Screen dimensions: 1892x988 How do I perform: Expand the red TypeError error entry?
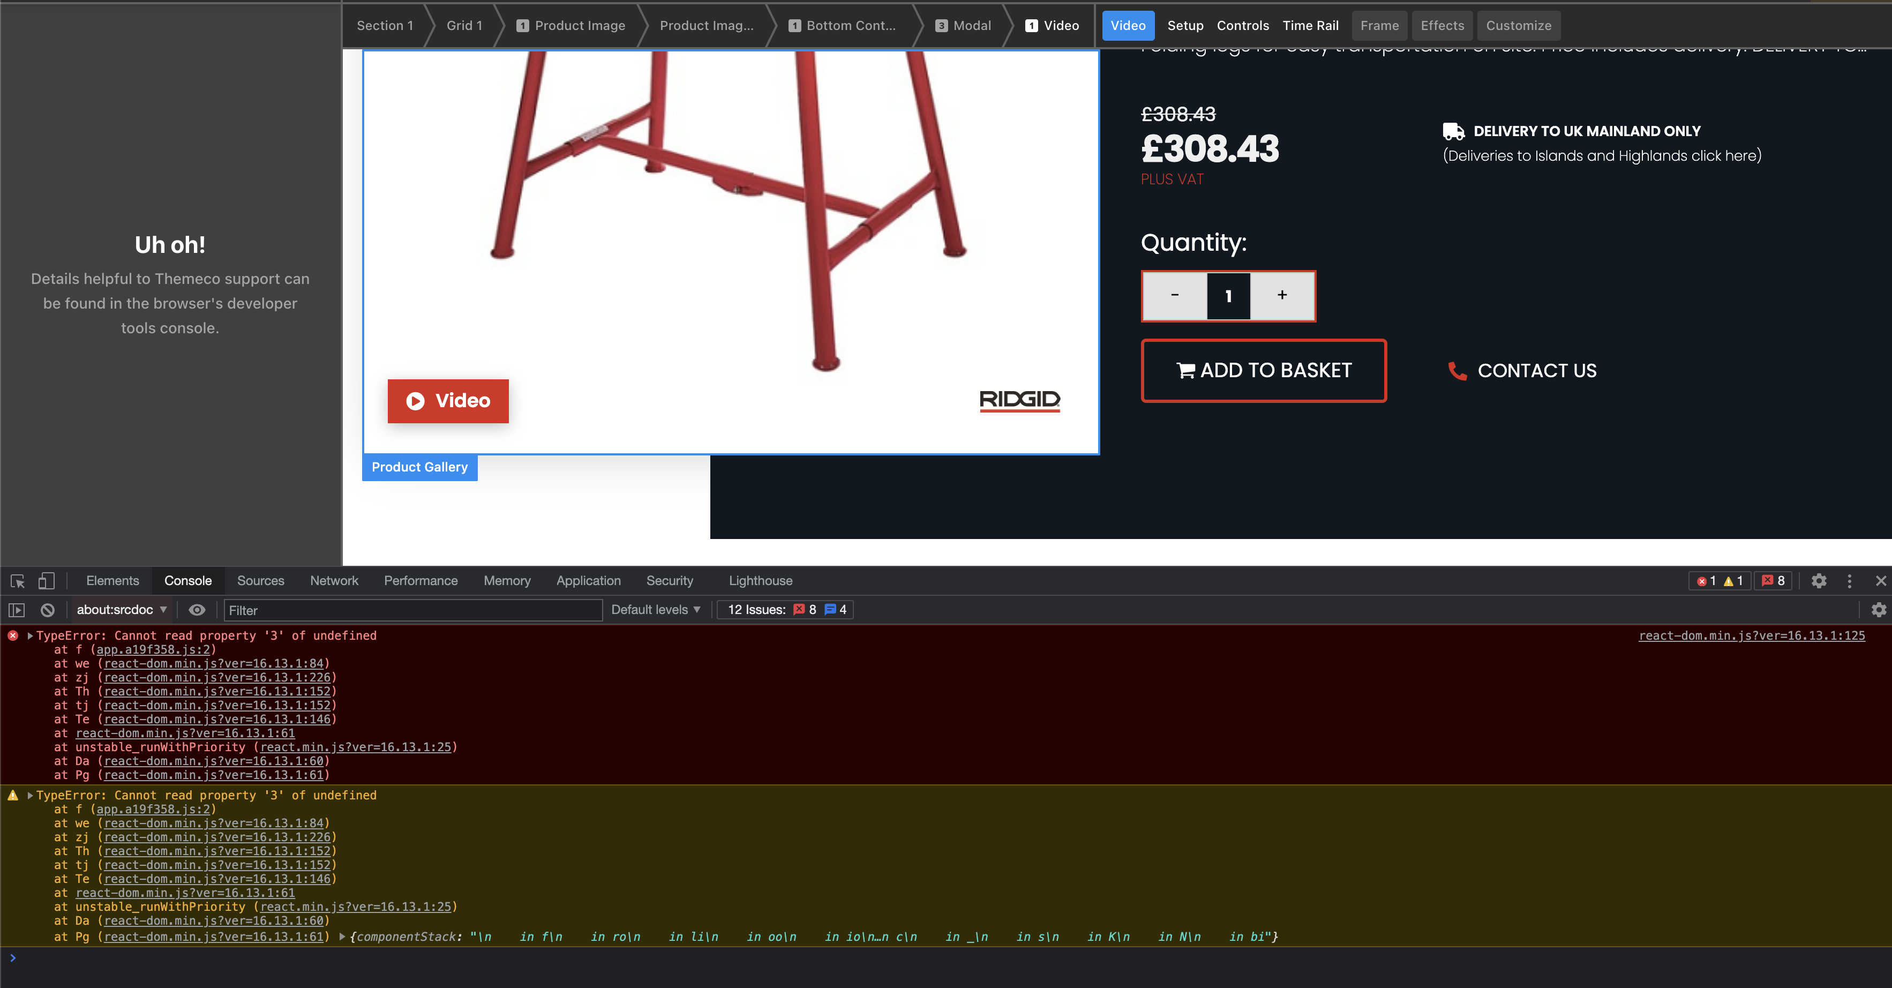[30, 635]
